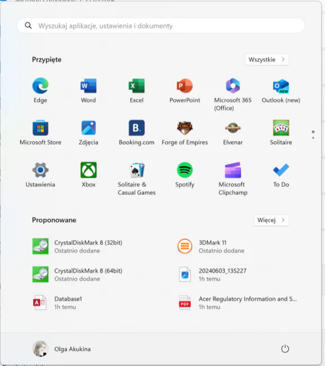Open Acer Regulatory Information PDF
This screenshot has height=366, width=325.
pos(238,303)
